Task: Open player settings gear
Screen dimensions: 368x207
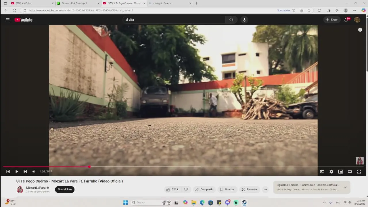Action: (x=331, y=172)
